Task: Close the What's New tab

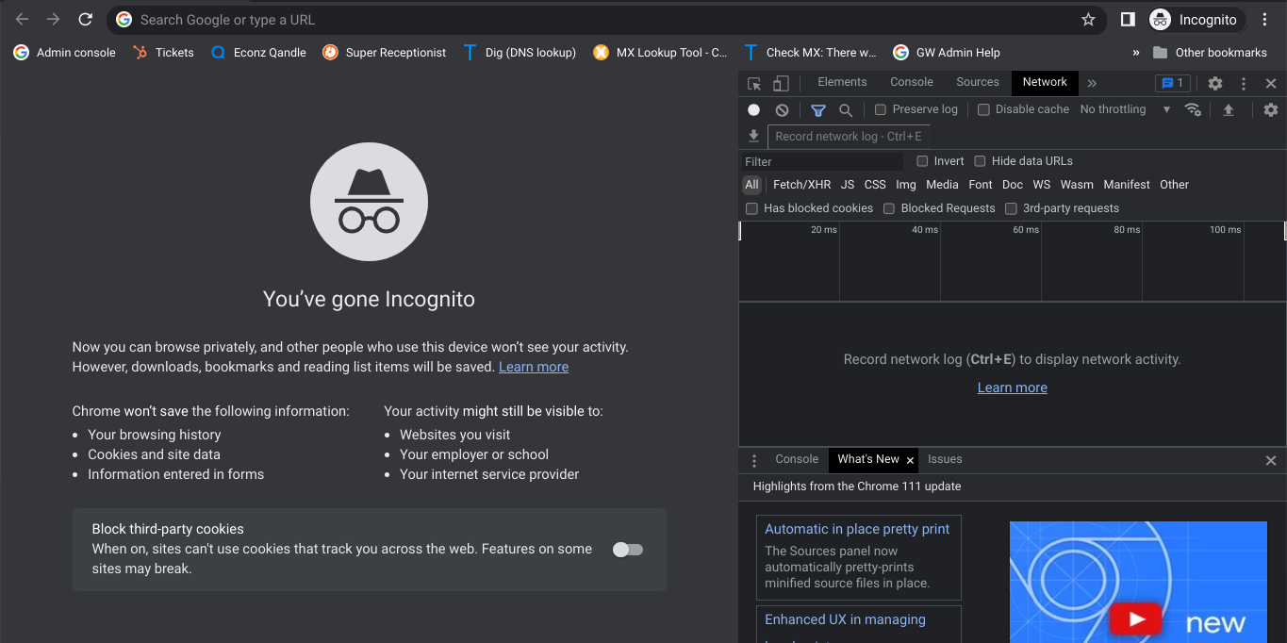Action: [x=910, y=460]
